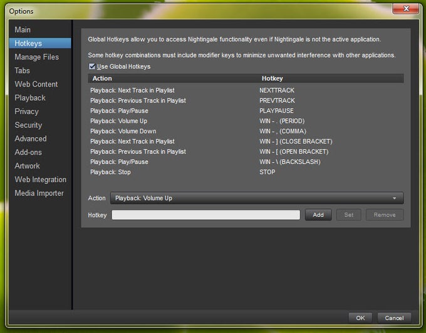Select the Hotkeys options section
426x333 pixels.
(x=40, y=43)
